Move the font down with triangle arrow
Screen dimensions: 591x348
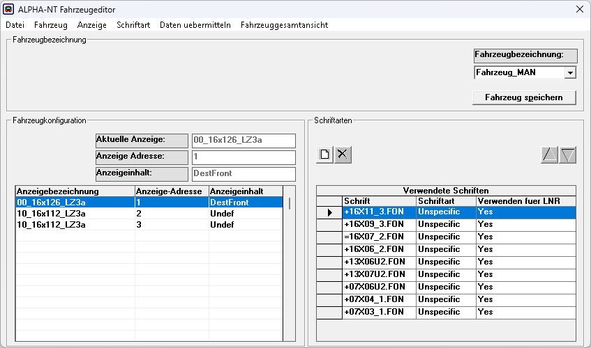[x=568, y=155]
